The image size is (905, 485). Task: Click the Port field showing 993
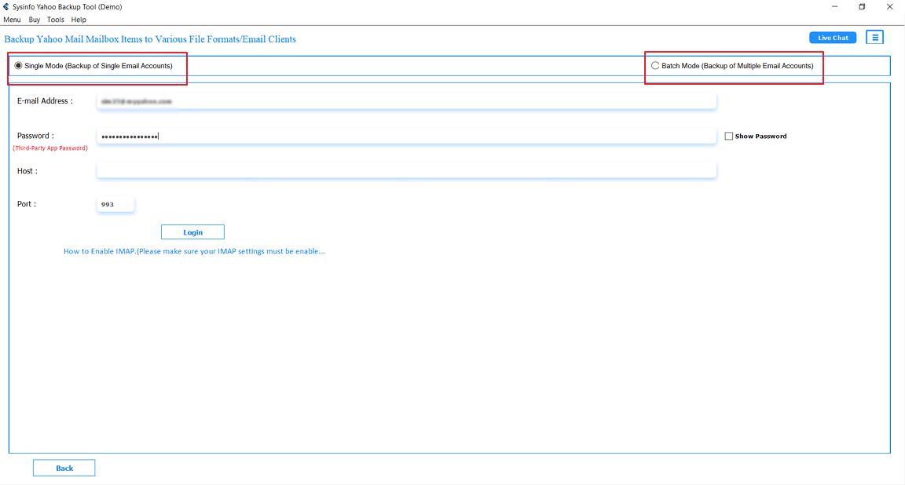coord(115,204)
